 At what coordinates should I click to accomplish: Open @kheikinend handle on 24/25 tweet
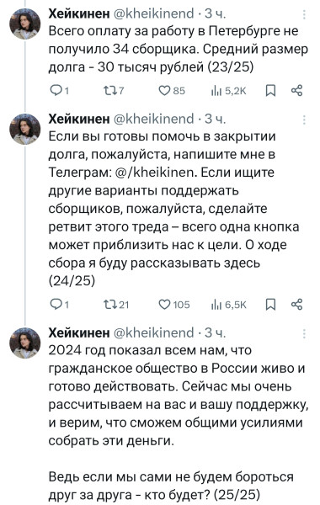(154, 120)
